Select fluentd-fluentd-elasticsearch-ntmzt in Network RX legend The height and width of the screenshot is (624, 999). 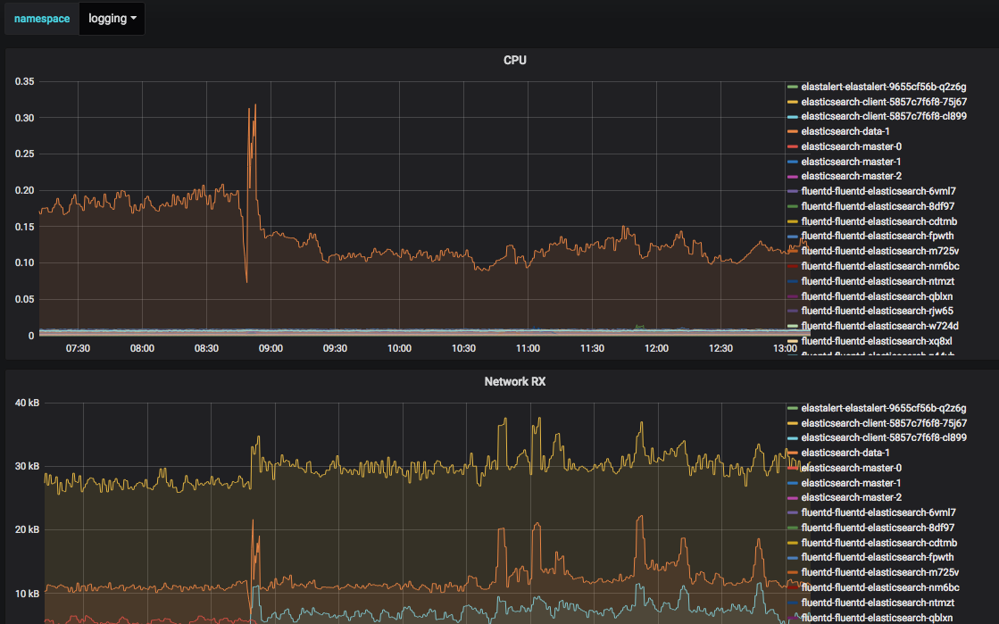pos(878,603)
